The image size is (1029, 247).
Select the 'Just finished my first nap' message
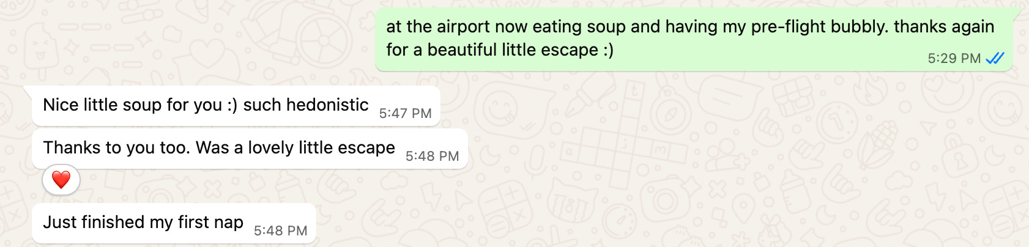coord(174,223)
